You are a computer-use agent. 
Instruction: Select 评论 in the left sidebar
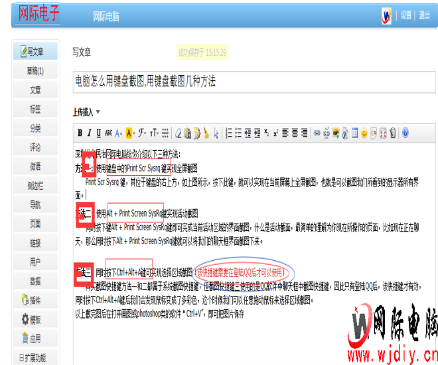coord(35,147)
